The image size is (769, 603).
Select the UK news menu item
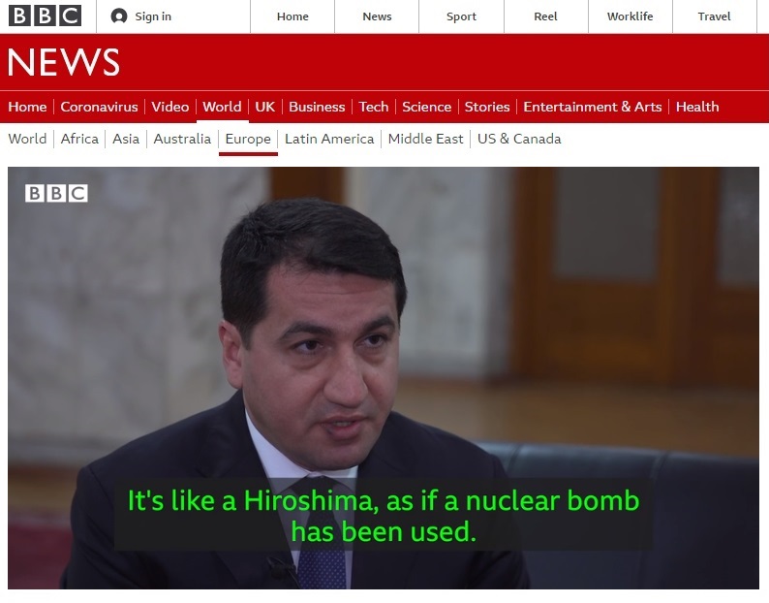(264, 107)
